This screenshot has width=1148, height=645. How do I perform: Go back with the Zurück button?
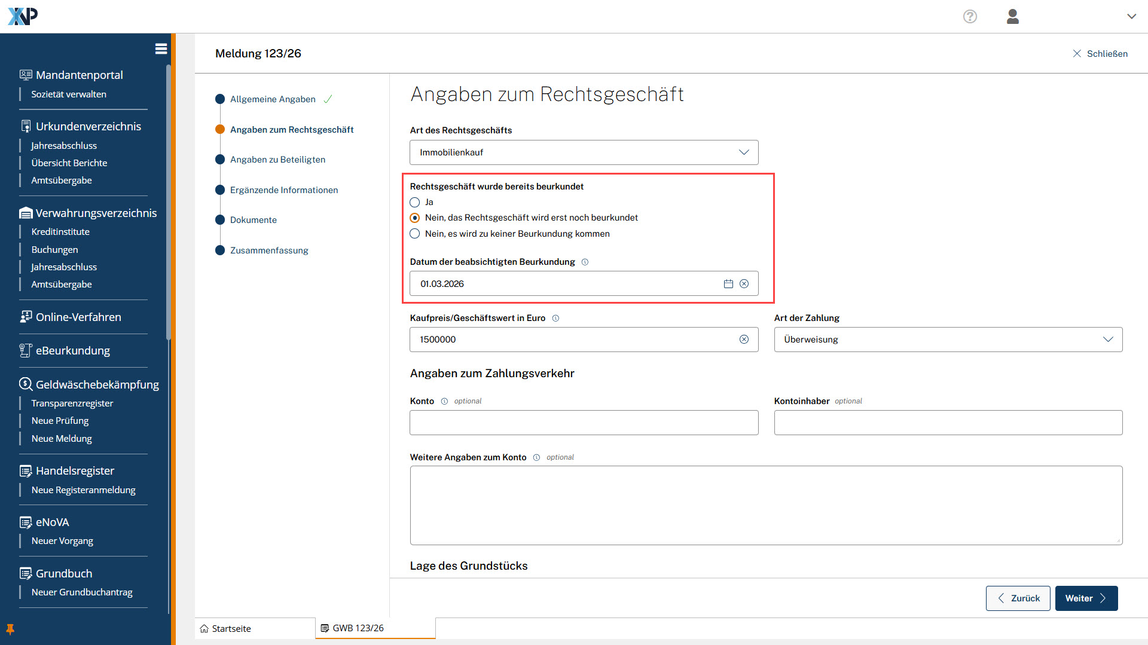coord(1018,598)
